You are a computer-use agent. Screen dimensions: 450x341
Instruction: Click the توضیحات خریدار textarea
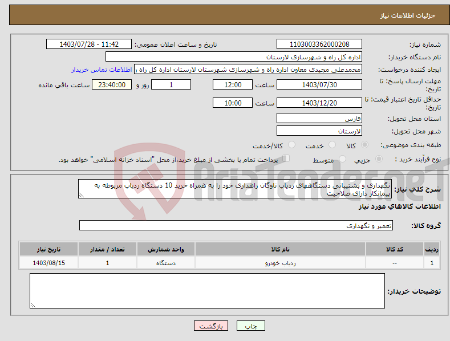(207, 291)
